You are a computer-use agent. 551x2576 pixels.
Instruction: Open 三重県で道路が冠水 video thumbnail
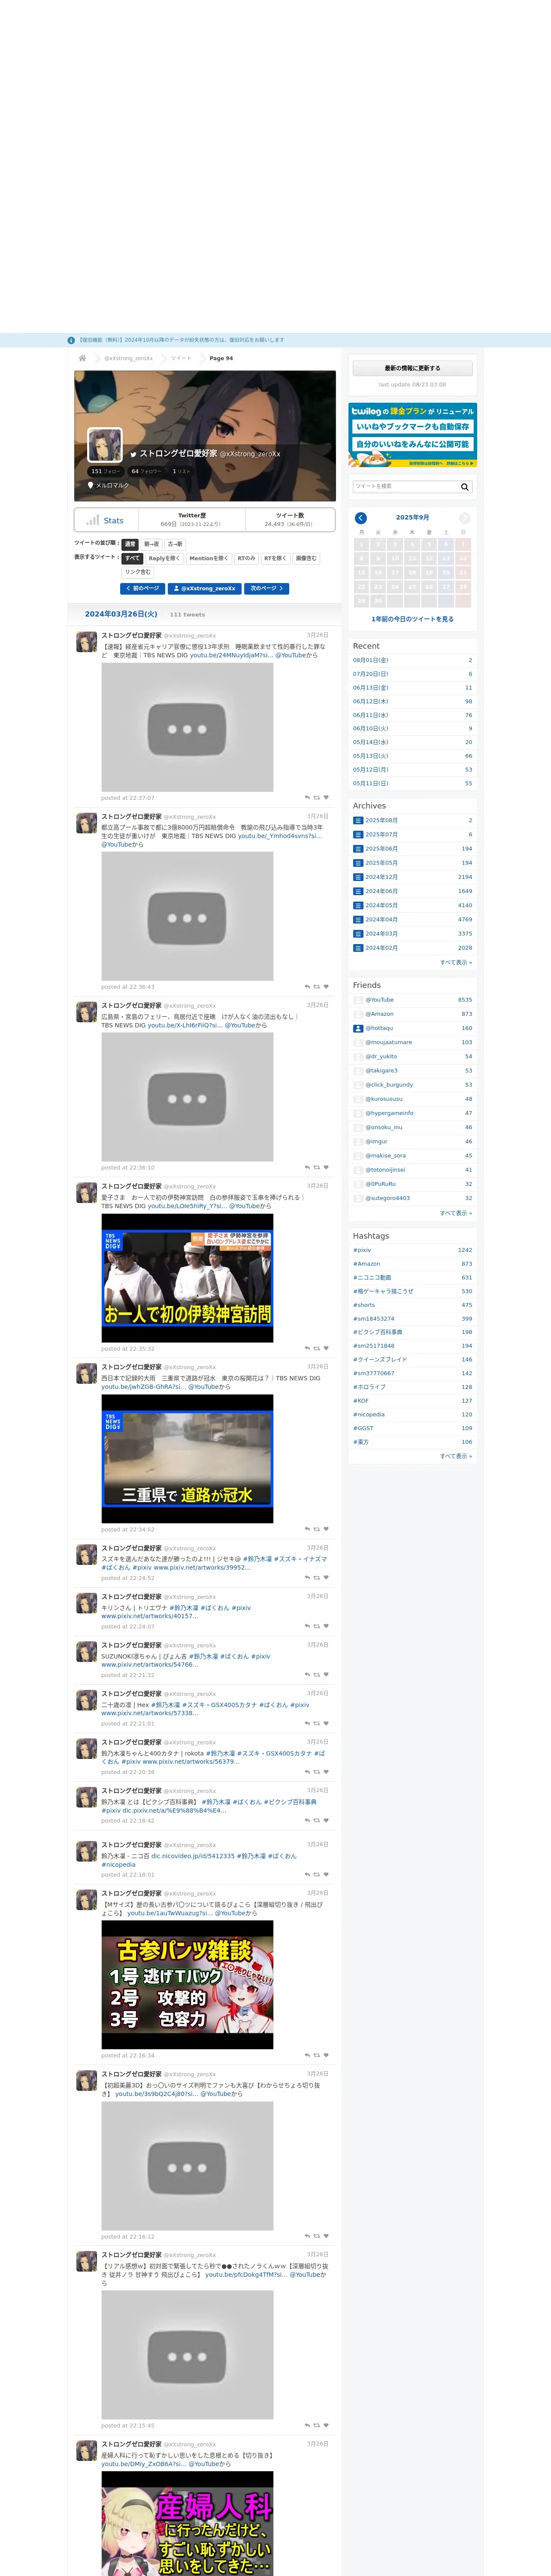pos(187,1459)
